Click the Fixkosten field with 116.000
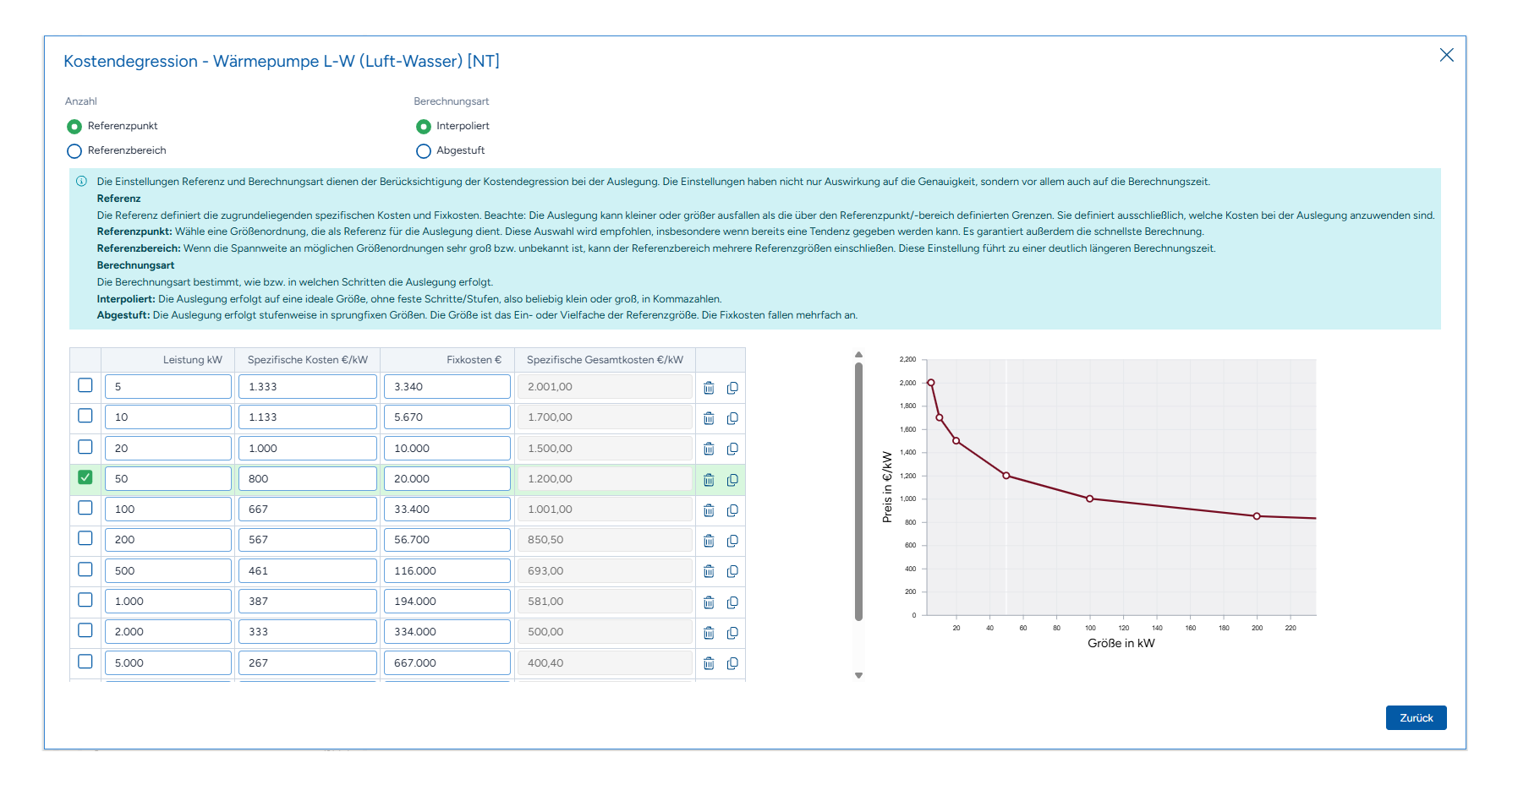Screen dimensions: 1518x790 [x=447, y=571]
